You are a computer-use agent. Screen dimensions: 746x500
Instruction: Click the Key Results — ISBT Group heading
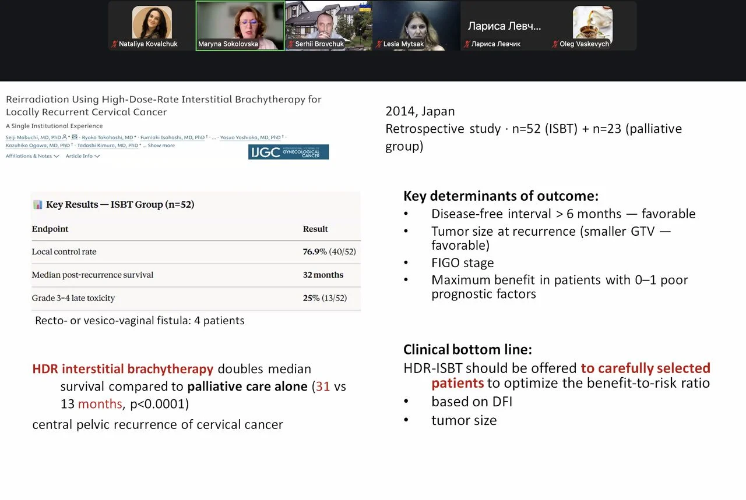click(120, 204)
